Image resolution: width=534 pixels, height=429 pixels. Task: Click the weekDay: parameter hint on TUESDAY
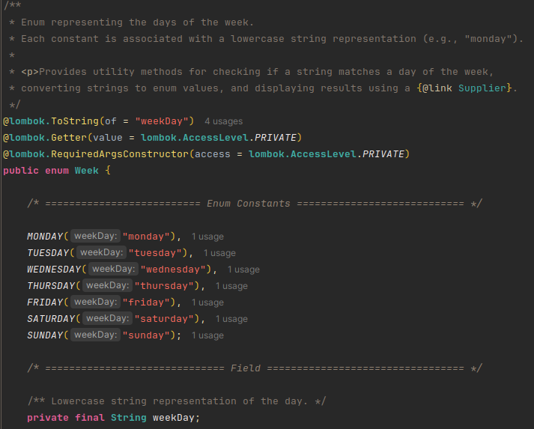click(x=102, y=252)
